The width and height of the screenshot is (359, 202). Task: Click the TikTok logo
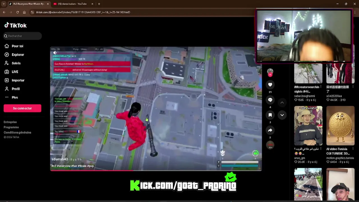pos(15,25)
